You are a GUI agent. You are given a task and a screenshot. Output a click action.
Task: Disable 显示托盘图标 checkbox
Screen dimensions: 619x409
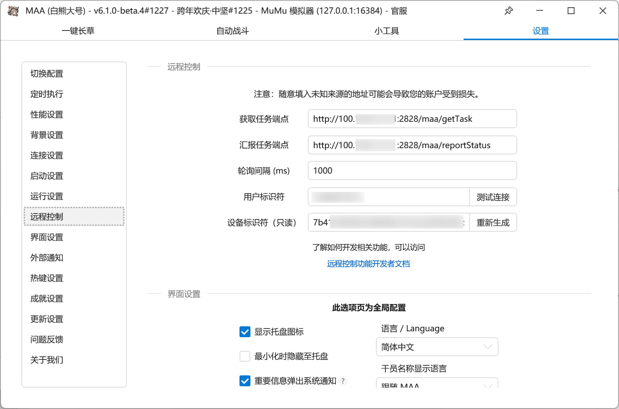click(245, 332)
